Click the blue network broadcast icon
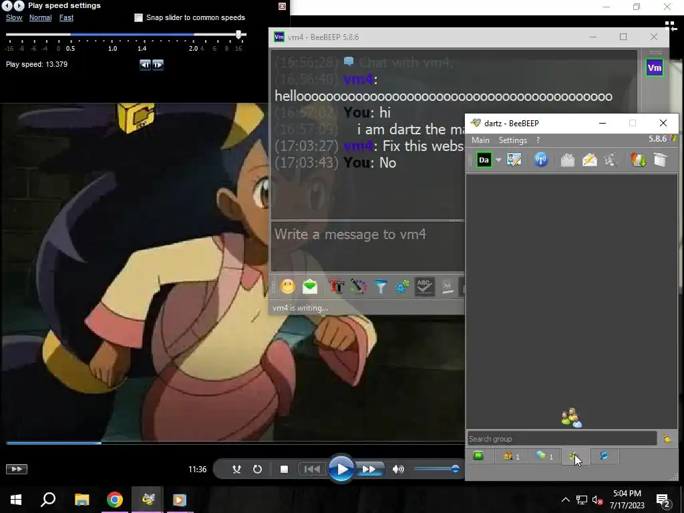 point(541,160)
